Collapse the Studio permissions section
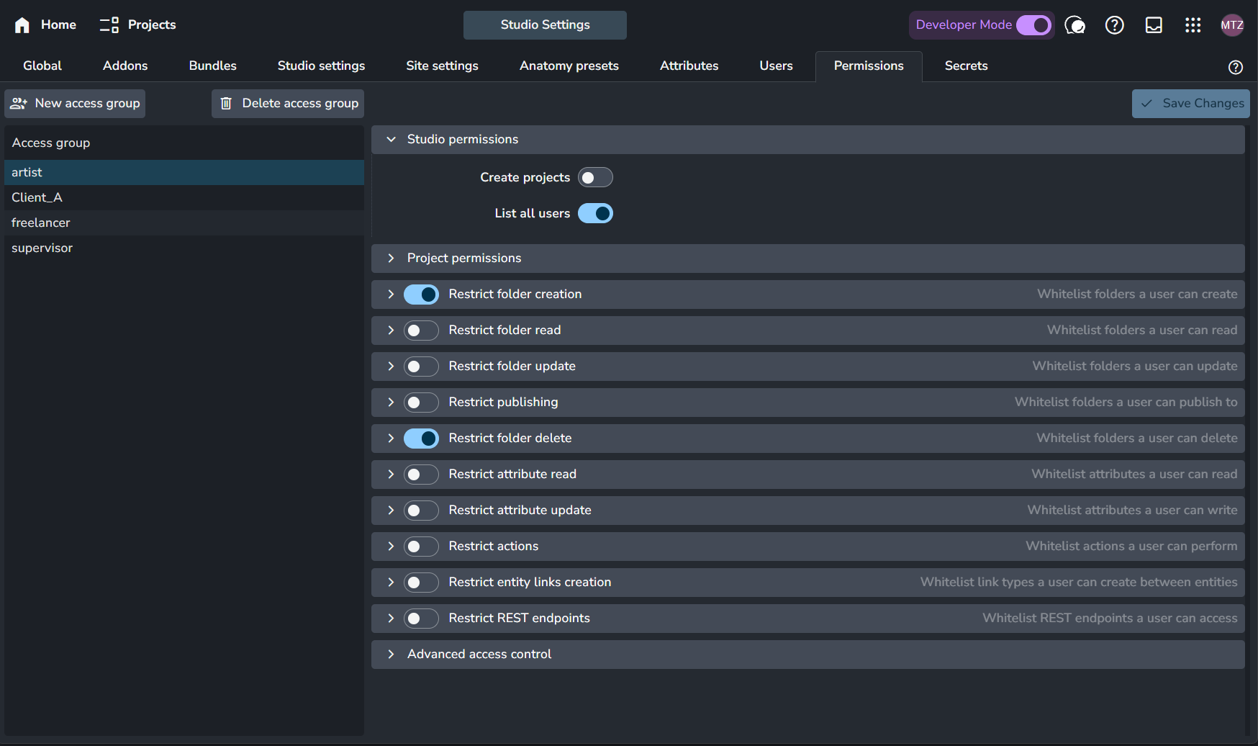Screen dimensions: 1258x746 (x=391, y=140)
